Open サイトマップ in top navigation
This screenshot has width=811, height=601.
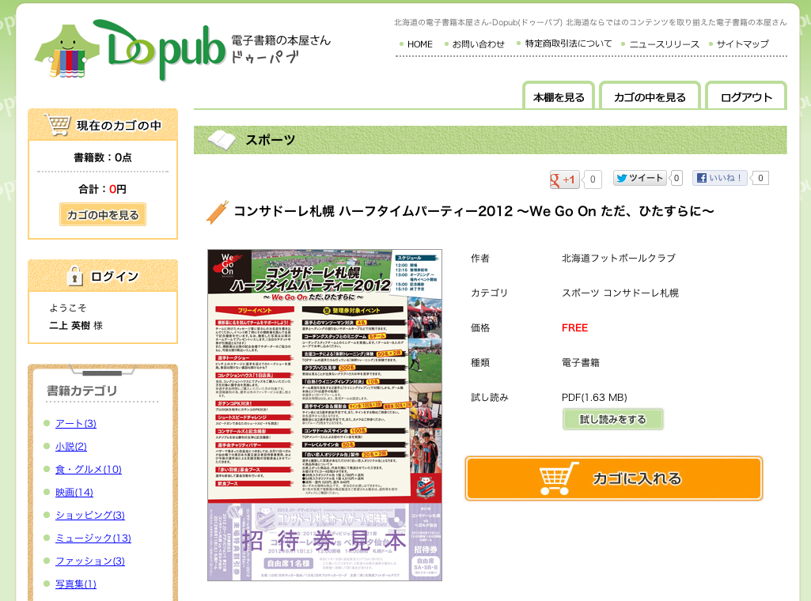click(742, 44)
